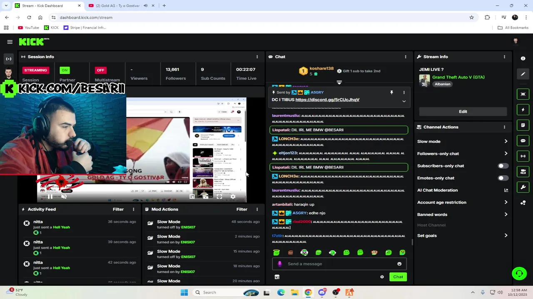Open KICK bookmark in bookmarks bar

[52, 28]
